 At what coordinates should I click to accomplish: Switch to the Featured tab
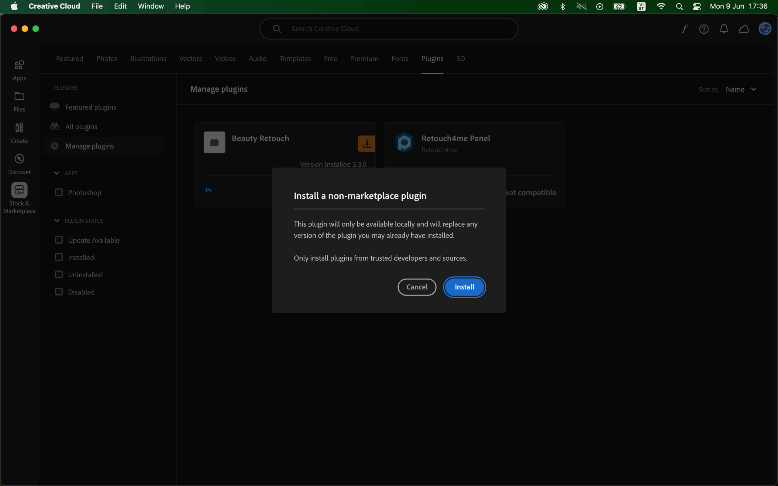[69, 59]
